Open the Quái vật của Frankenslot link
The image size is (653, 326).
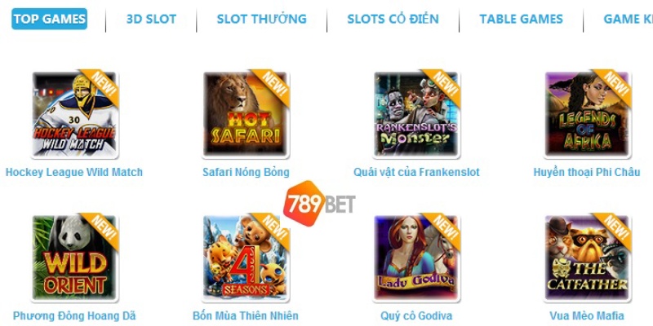click(416, 172)
